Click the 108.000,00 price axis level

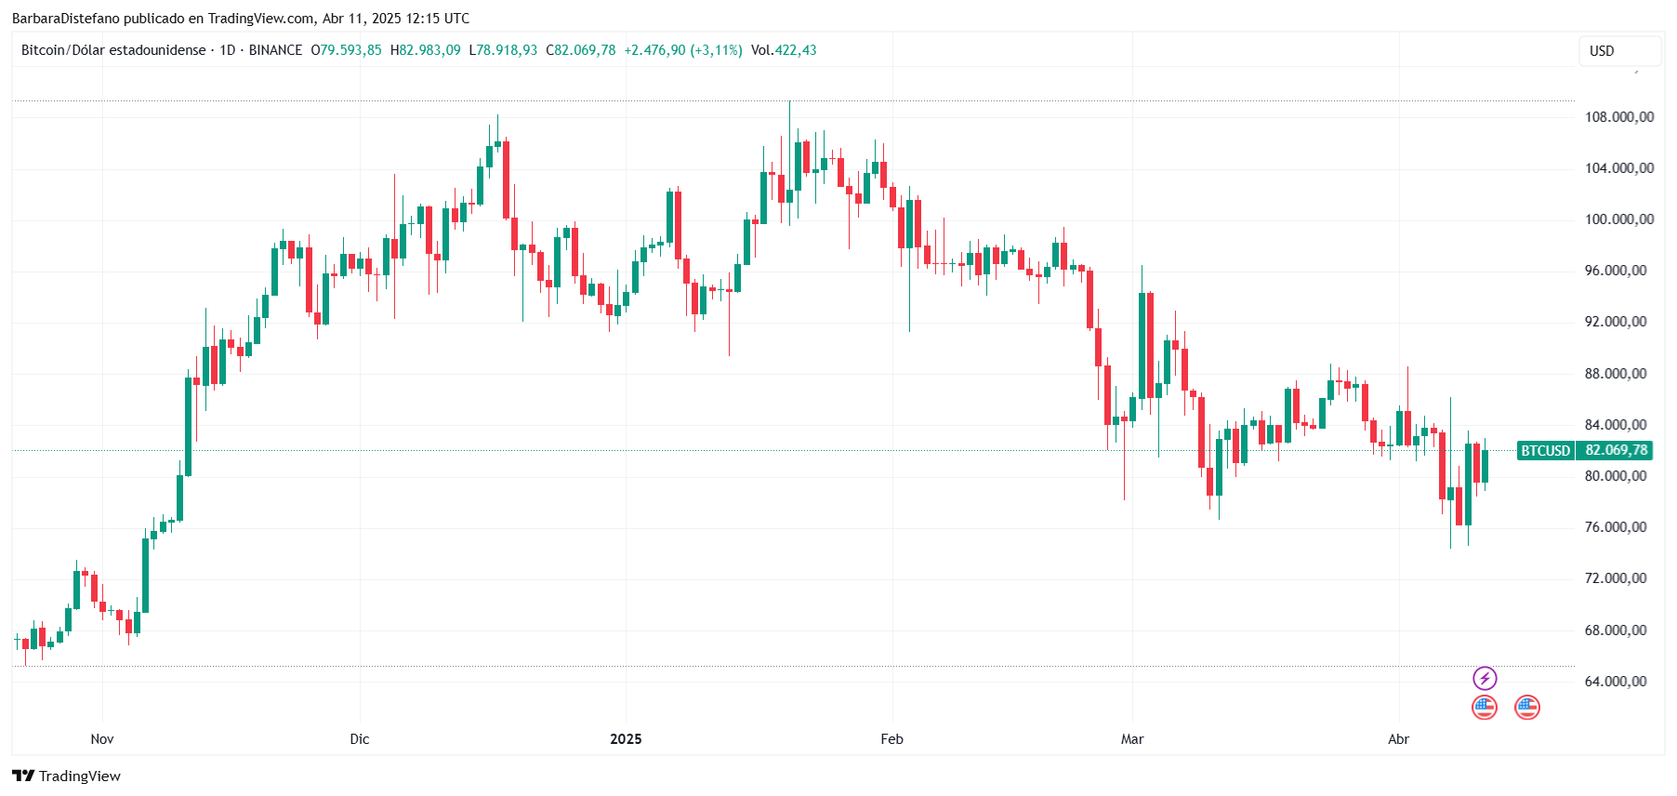1619,117
